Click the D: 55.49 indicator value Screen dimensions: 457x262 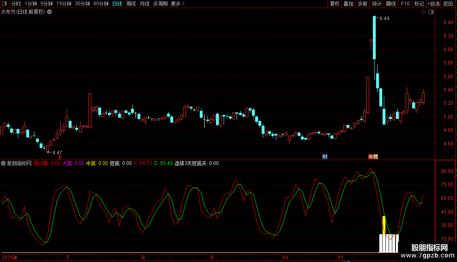[163, 163]
